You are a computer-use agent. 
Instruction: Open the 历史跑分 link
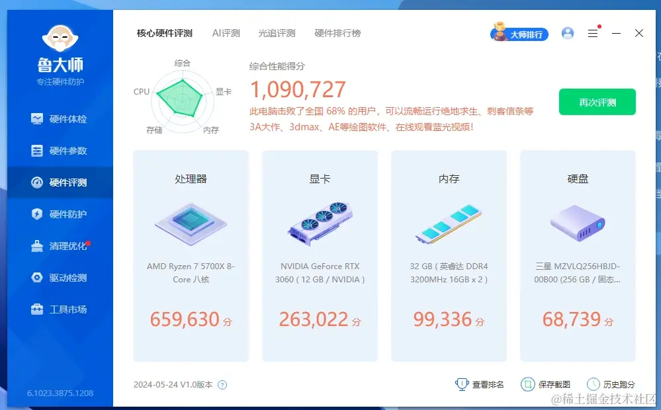click(619, 385)
